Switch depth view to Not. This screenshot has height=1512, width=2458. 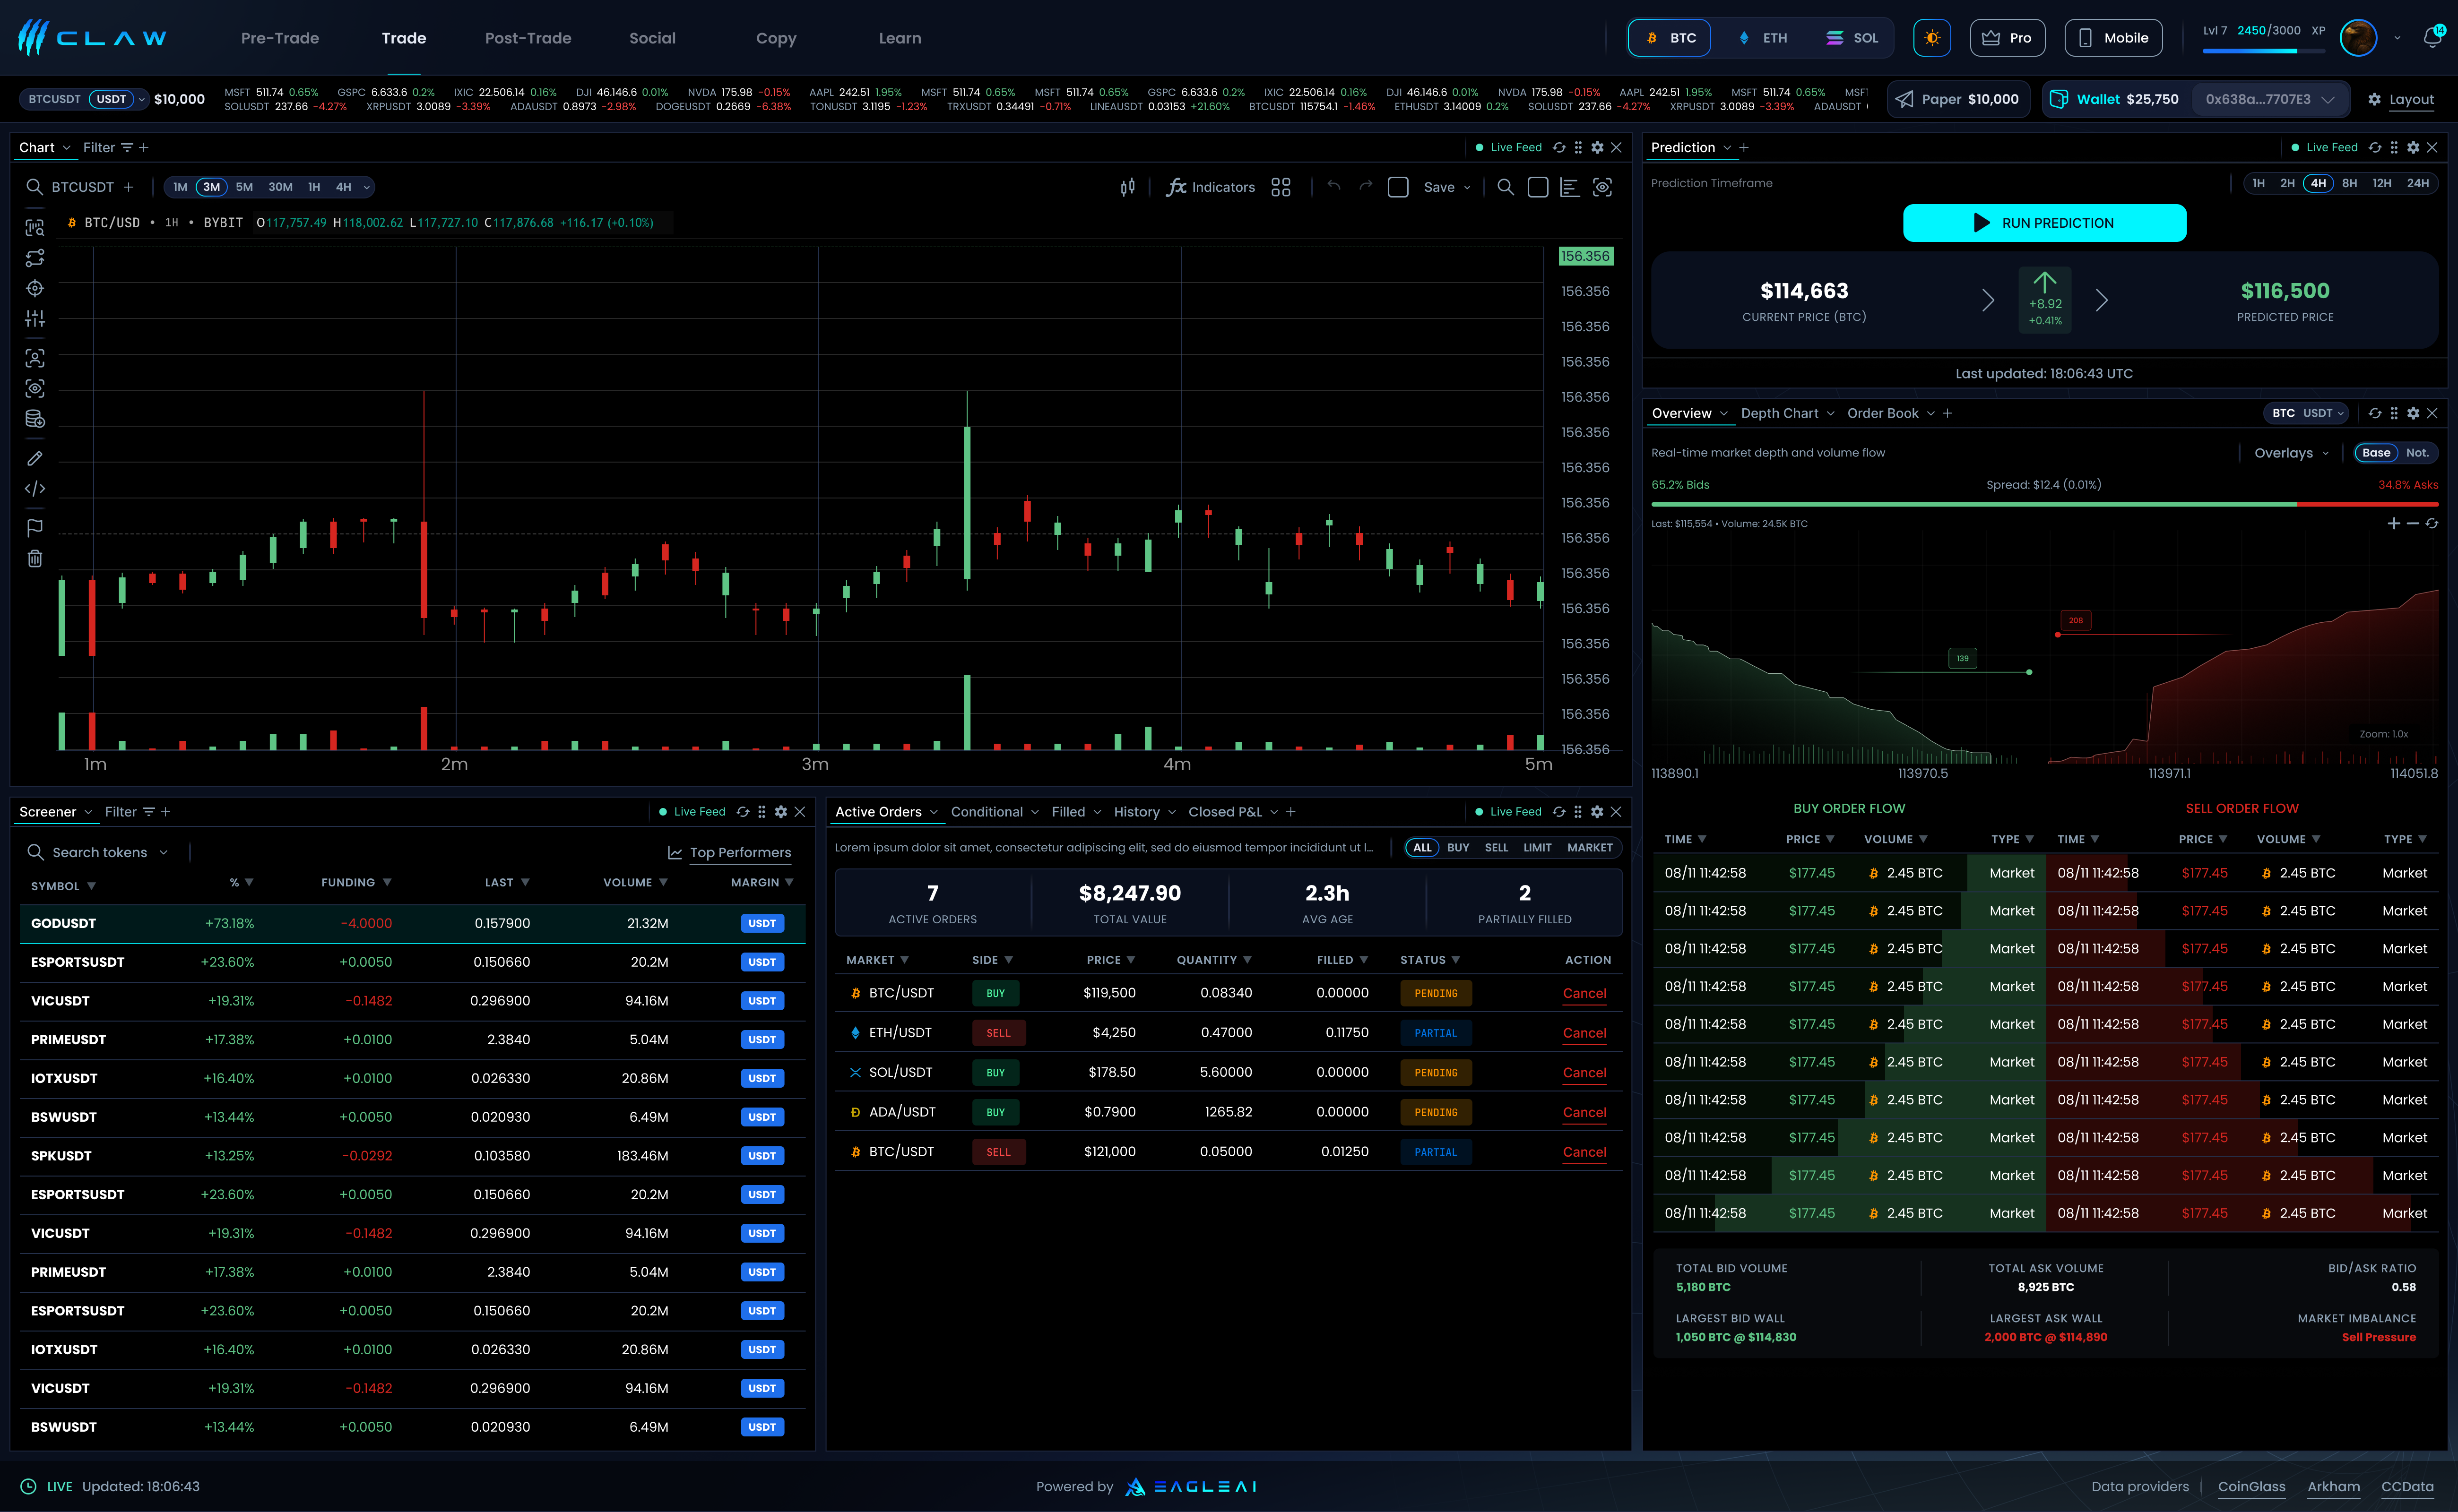pos(2417,453)
